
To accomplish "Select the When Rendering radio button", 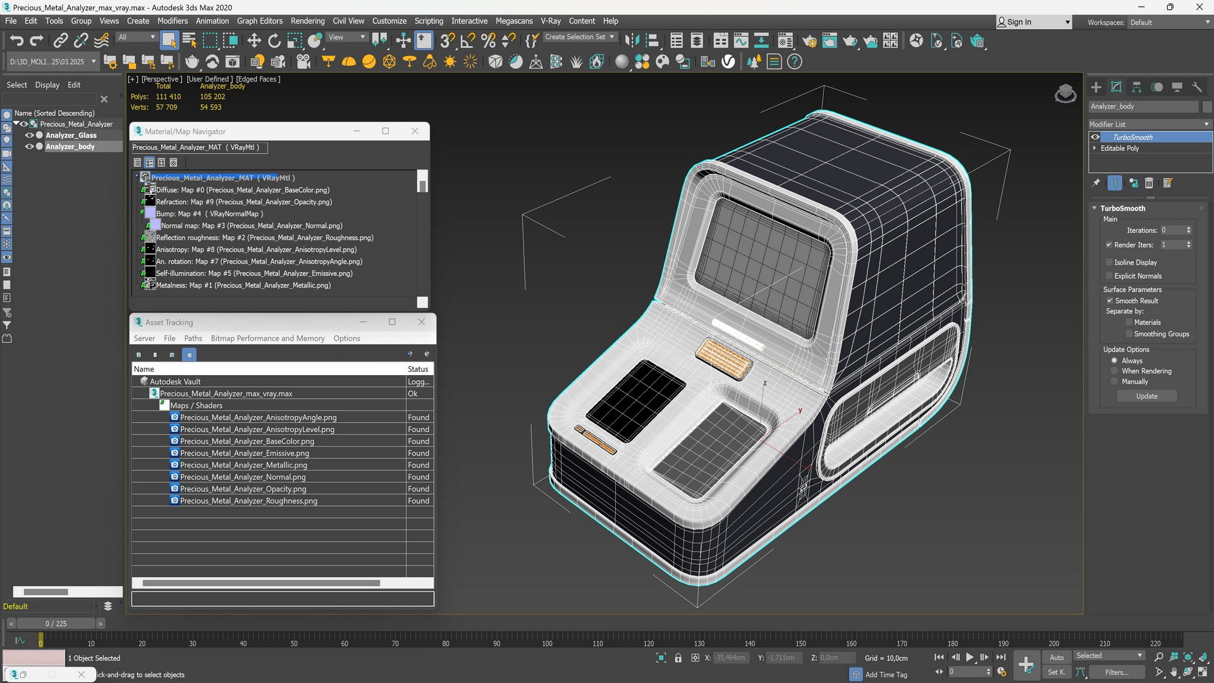I will [x=1115, y=371].
